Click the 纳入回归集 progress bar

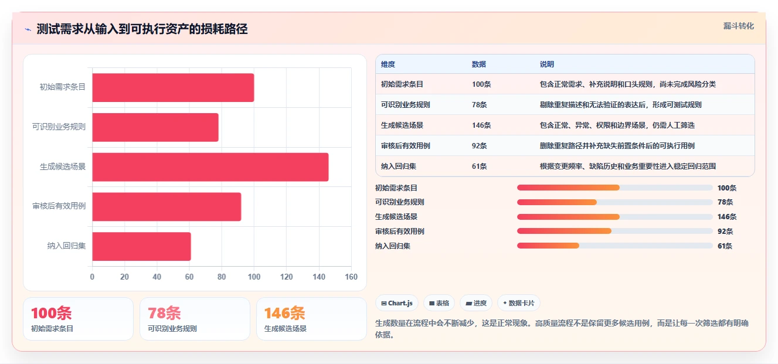point(615,246)
